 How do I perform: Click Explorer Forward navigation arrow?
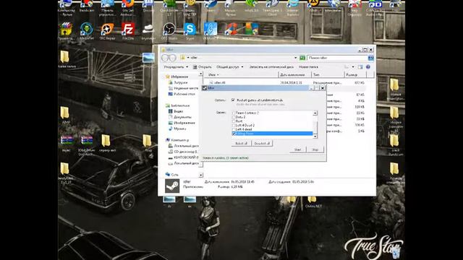pyautogui.click(x=172, y=58)
